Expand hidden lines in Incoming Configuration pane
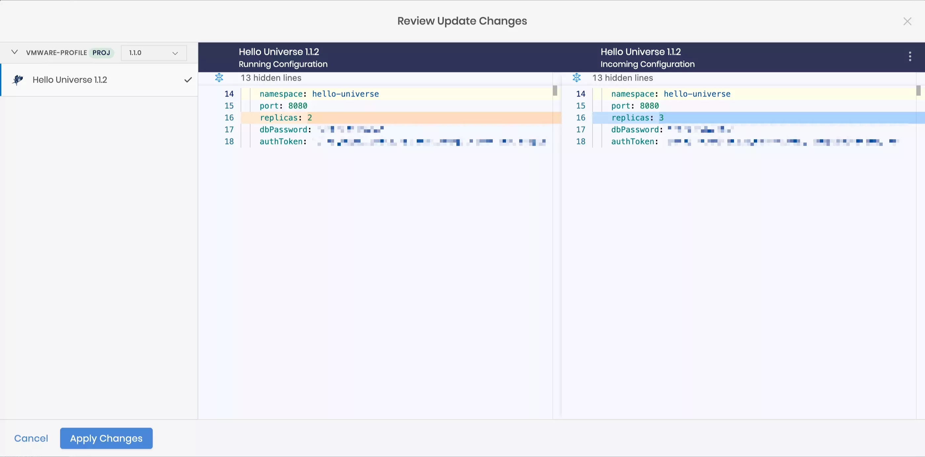Screen dimensions: 925x457 (x=576, y=78)
